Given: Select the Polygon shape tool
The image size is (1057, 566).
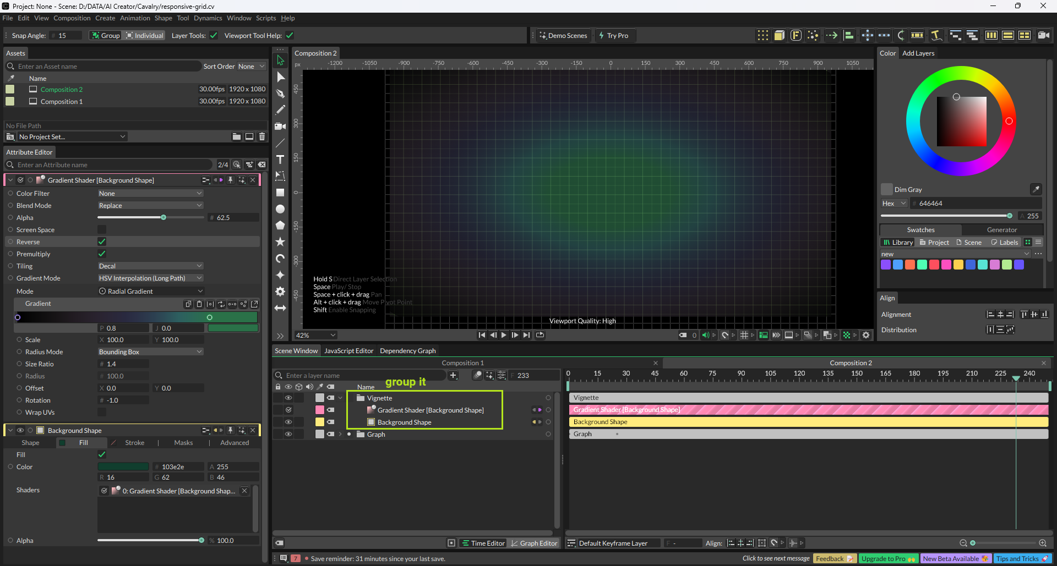Looking at the screenshot, I should [x=280, y=226].
